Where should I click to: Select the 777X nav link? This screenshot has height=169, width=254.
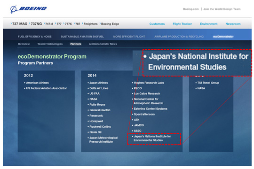coord(68,24)
